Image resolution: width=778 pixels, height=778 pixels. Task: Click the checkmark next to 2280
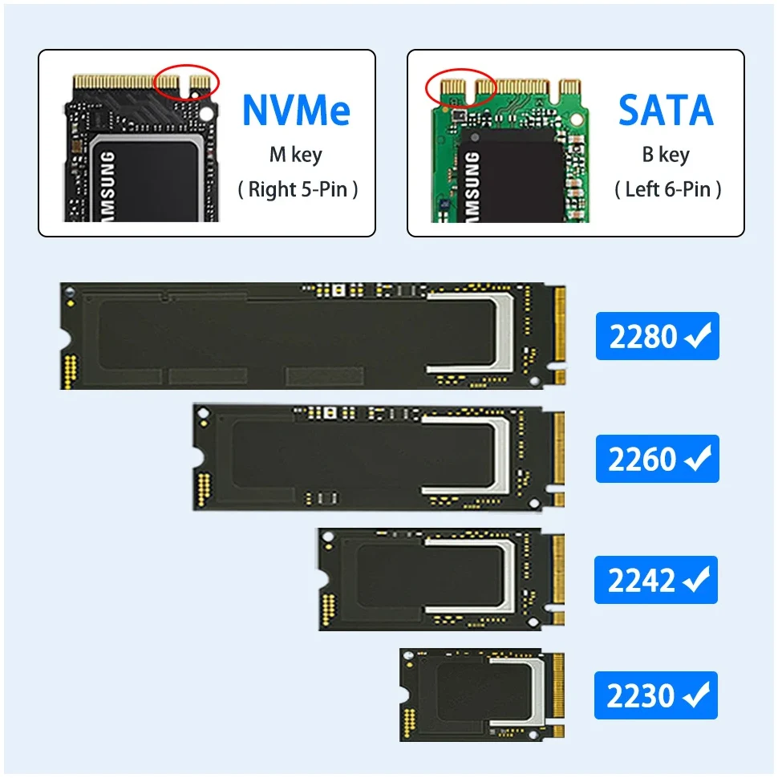[698, 335]
